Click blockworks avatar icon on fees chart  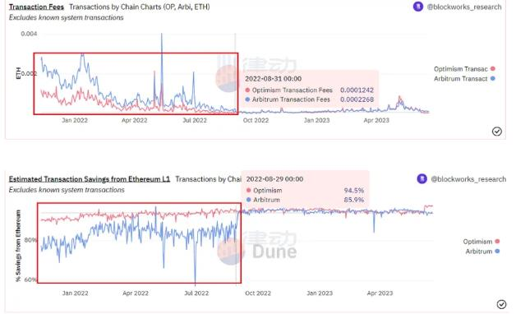(x=418, y=7)
